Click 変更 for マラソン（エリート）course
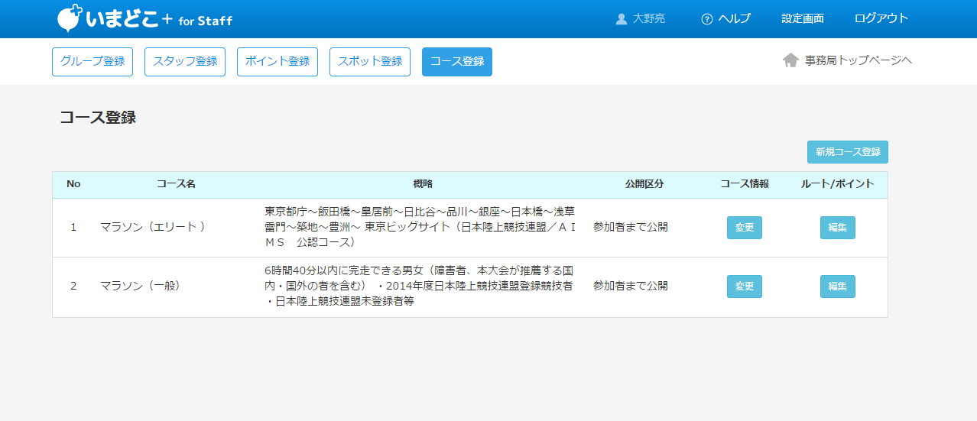The image size is (977, 421). tap(744, 228)
